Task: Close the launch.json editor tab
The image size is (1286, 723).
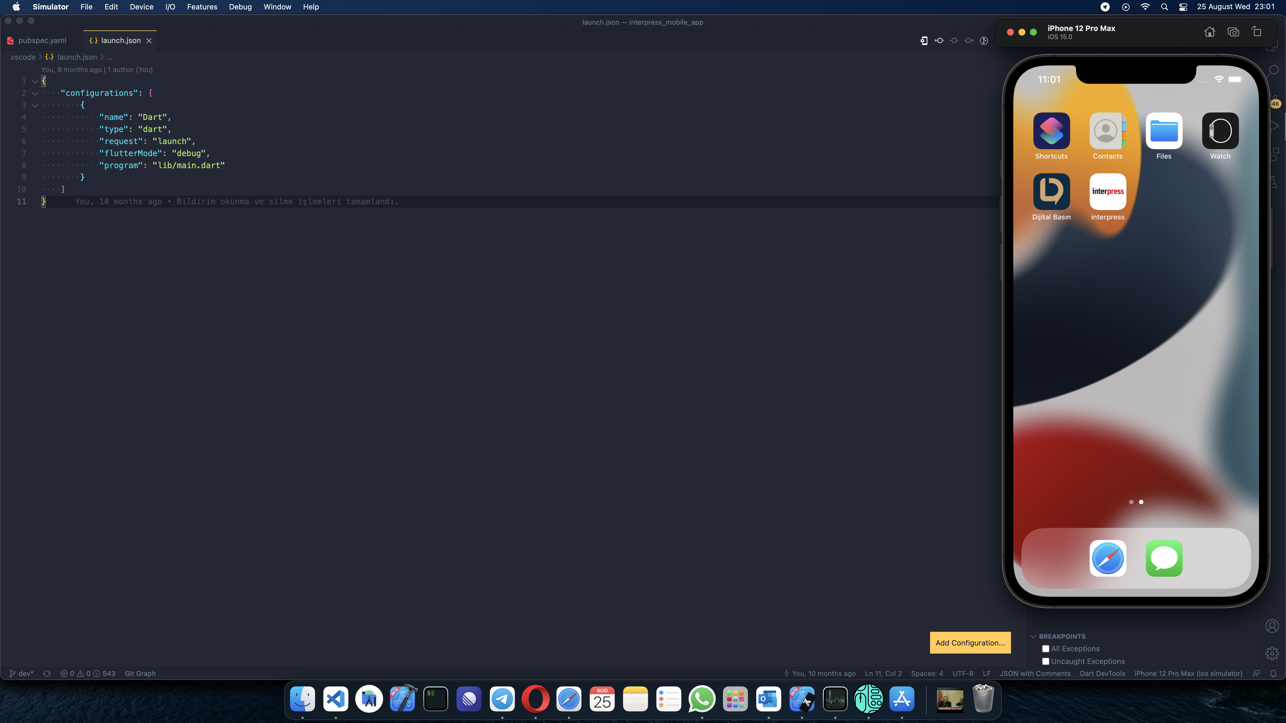Action: (149, 41)
